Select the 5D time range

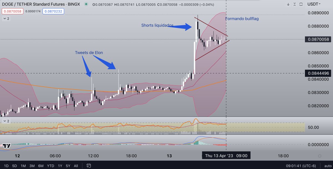pyautogui.click(x=14, y=166)
